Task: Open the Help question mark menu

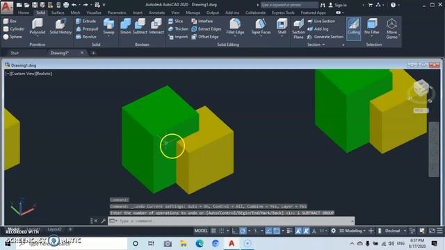Action: tap(393, 5)
